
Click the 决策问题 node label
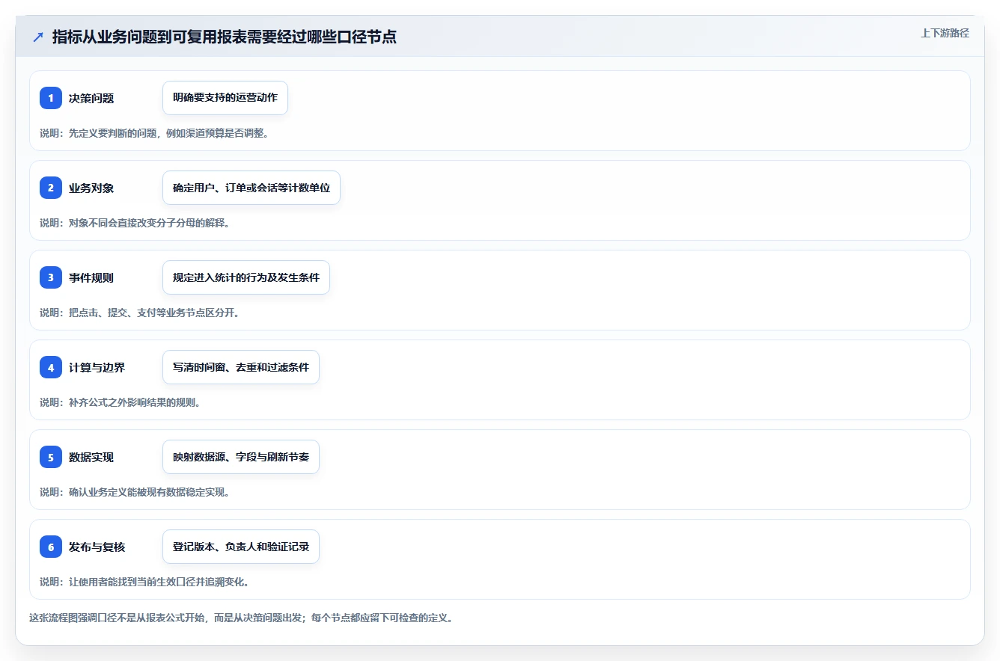(91, 98)
